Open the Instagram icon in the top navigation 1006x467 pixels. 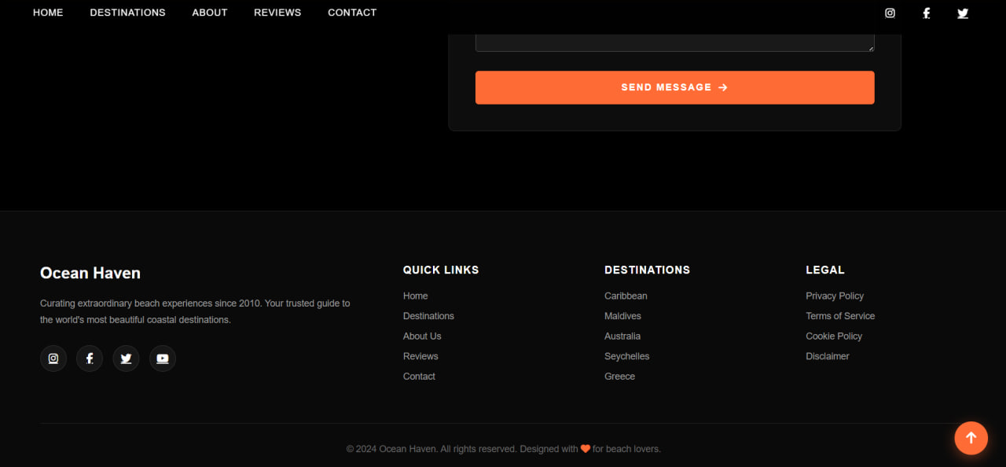(889, 13)
